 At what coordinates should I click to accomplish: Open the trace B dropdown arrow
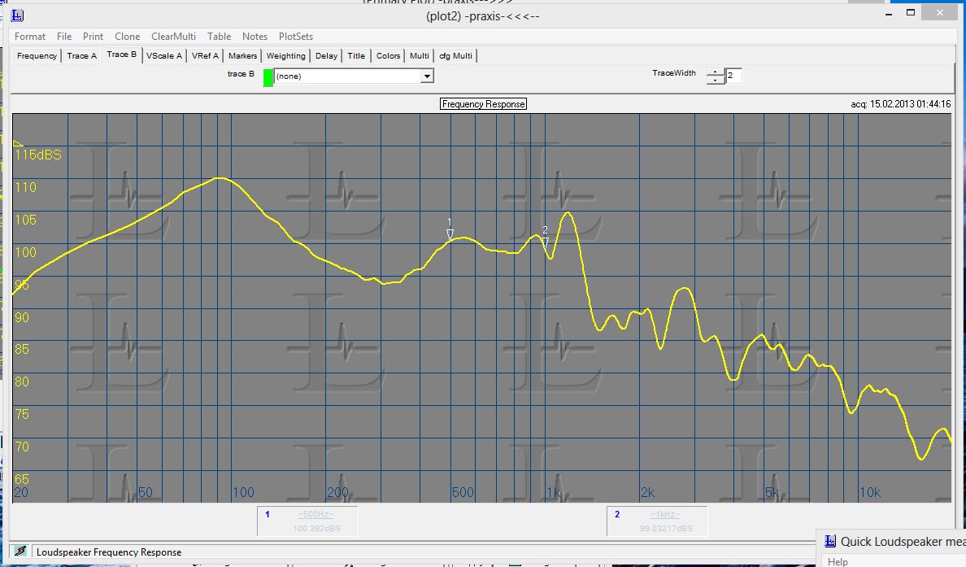[427, 76]
